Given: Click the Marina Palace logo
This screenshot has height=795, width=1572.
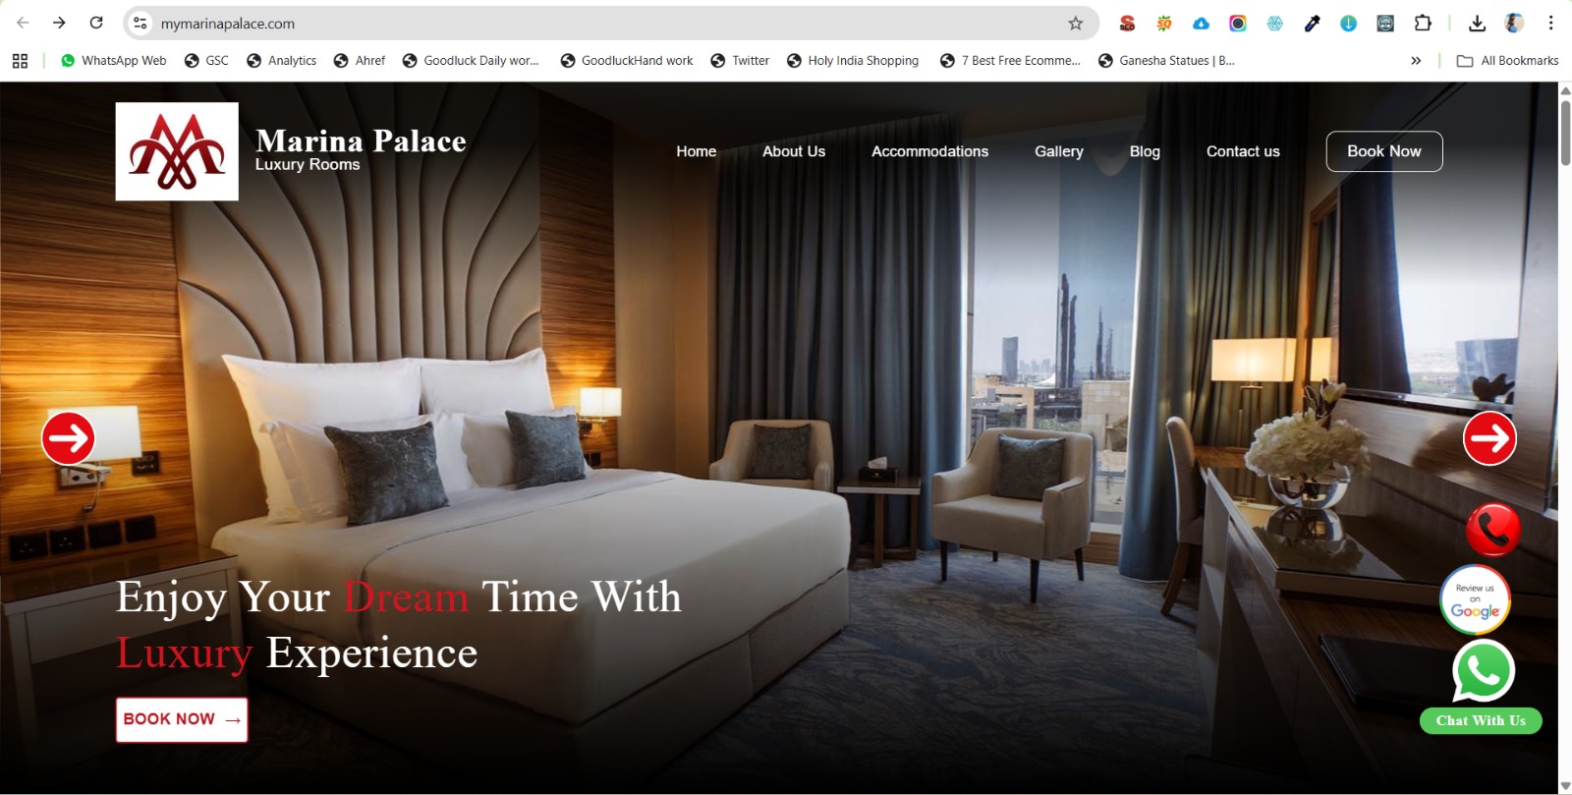Looking at the screenshot, I should click(177, 151).
